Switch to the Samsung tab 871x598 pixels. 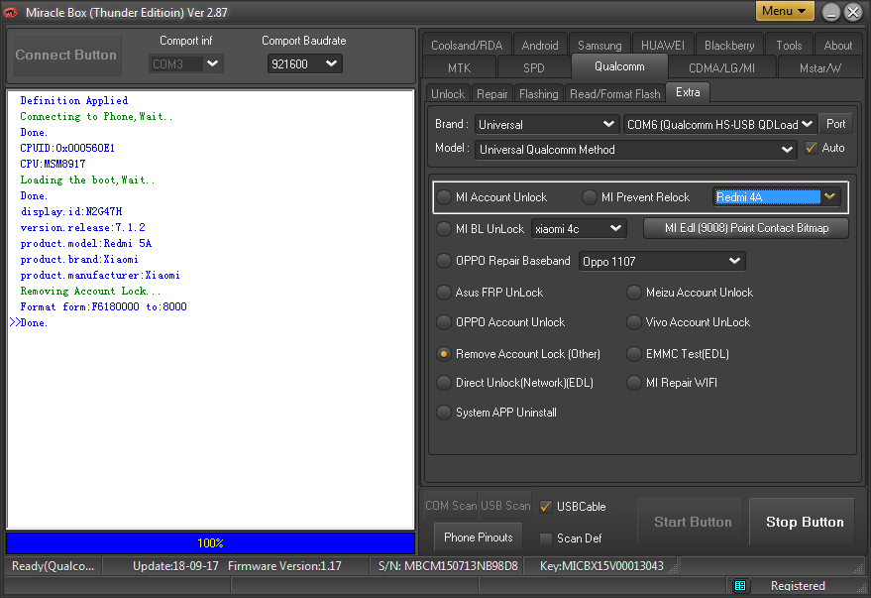point(599,45)
